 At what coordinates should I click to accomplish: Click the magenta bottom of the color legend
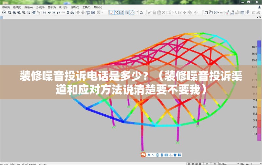click(x=259, y=137)
